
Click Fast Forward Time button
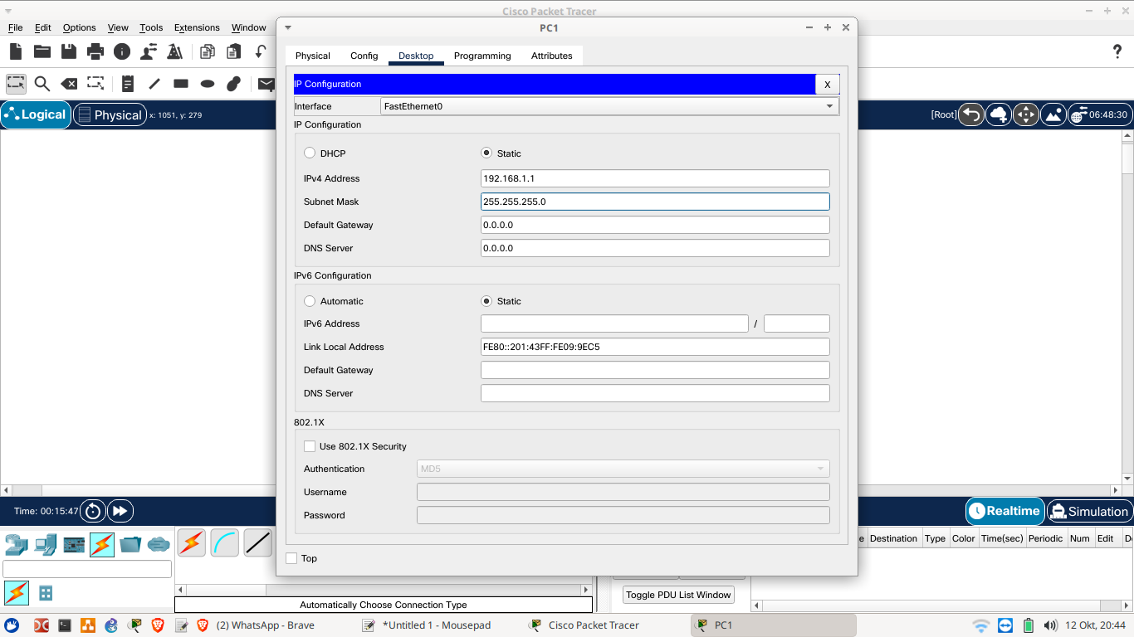coord(120,511)
